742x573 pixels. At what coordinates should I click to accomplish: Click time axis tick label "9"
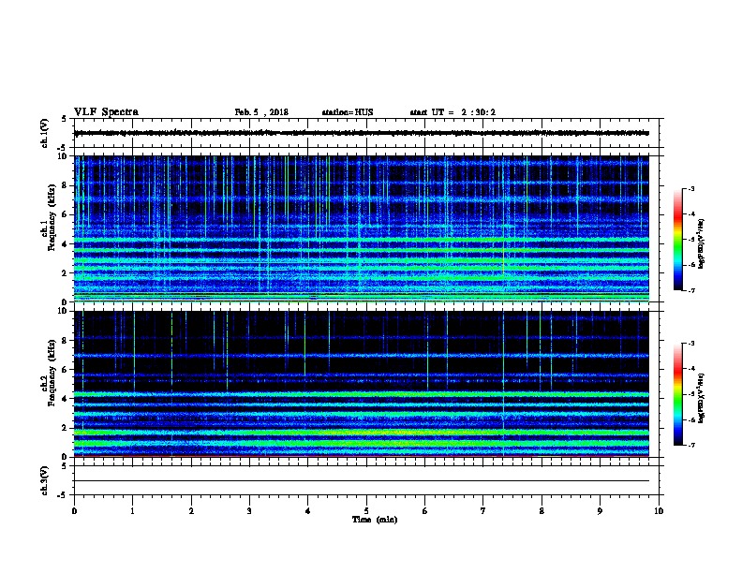600,511
